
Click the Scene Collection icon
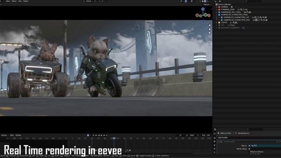coord(216,4)
